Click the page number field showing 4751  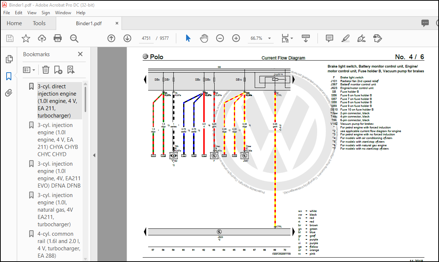pyautogui.click(x=146, y=38)
